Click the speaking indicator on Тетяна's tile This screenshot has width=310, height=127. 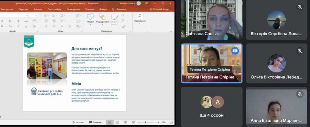[235, 51]
